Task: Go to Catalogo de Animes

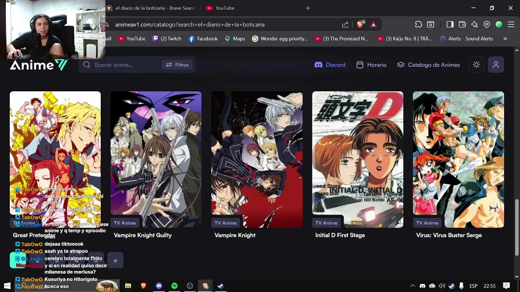Action: (428, 65)
